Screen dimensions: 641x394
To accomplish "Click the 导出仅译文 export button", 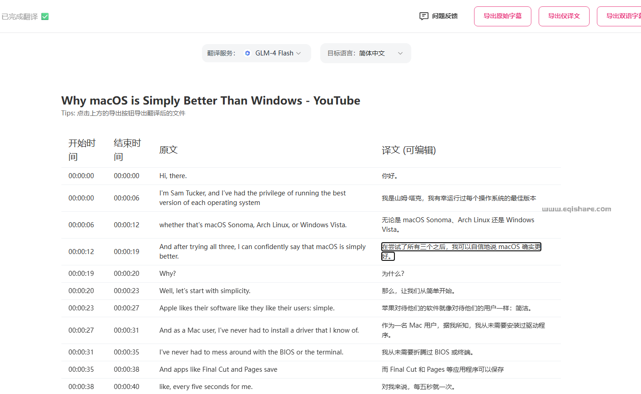I will (564, 16).
